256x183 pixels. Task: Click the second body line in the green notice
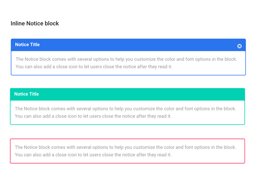point(93,116)
